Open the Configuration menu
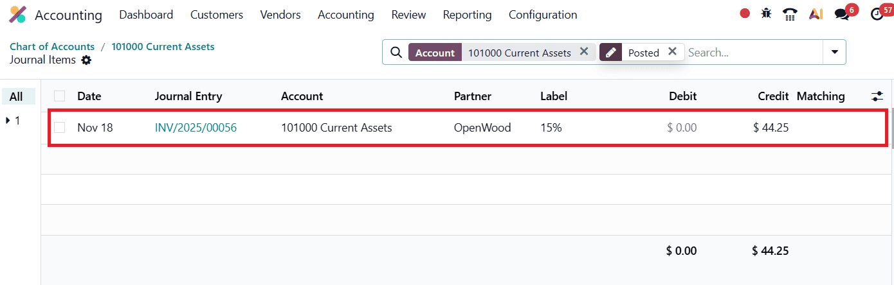The width and height of the screenshot is (894, 285). coord(543,14)
